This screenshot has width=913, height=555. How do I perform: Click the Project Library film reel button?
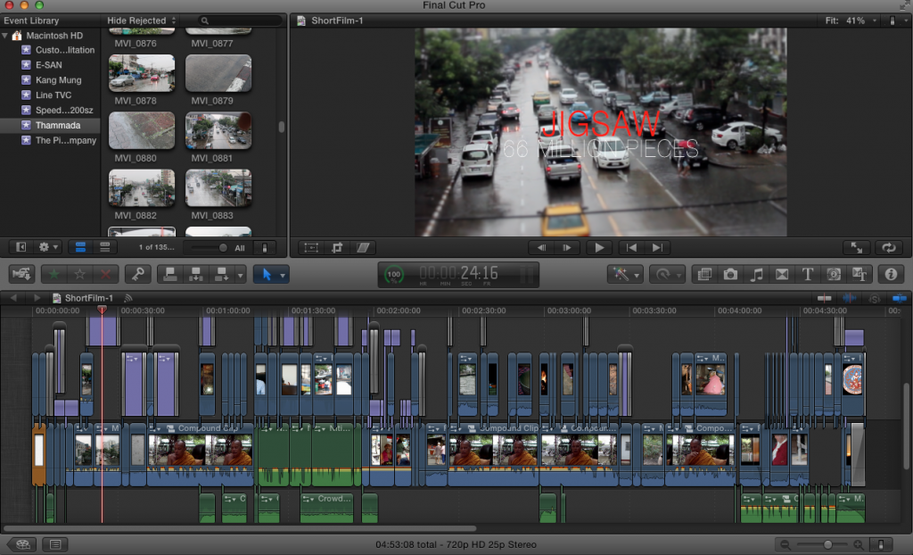click(21, 544)
